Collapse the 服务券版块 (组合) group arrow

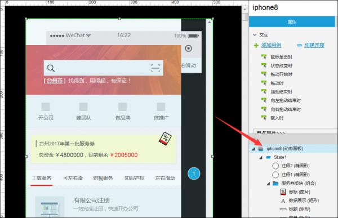point(268,184)
